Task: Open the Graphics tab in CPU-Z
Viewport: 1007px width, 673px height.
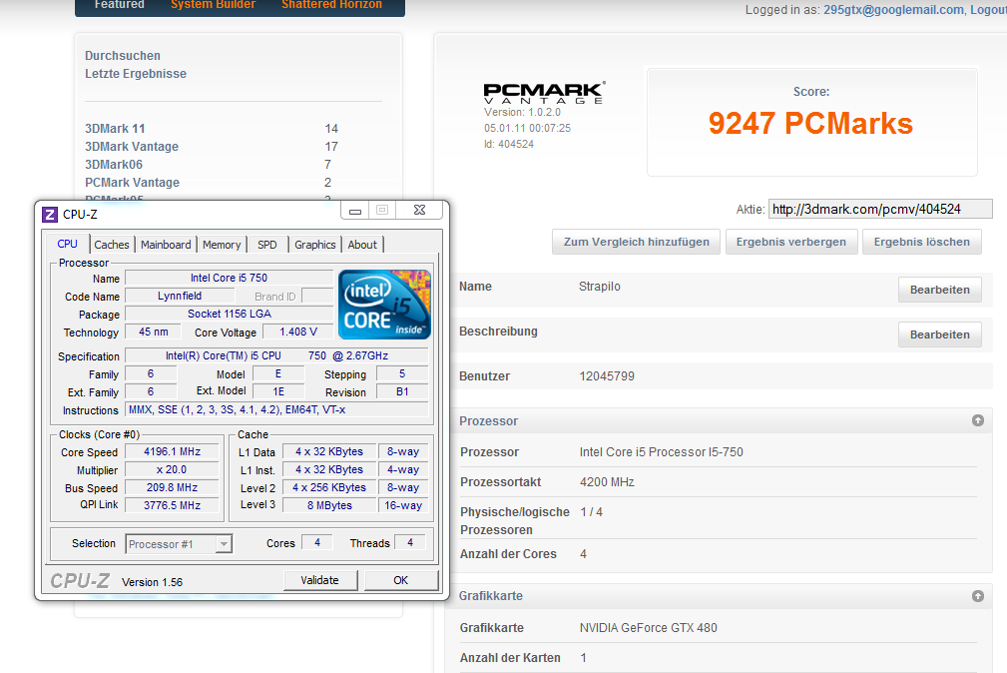Action: pyautogui.click(x=314, y=245)
